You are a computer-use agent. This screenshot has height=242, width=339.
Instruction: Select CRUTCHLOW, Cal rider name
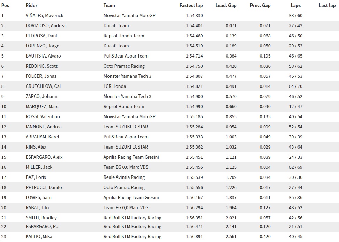pyautogui.click(x=43, y=86)
